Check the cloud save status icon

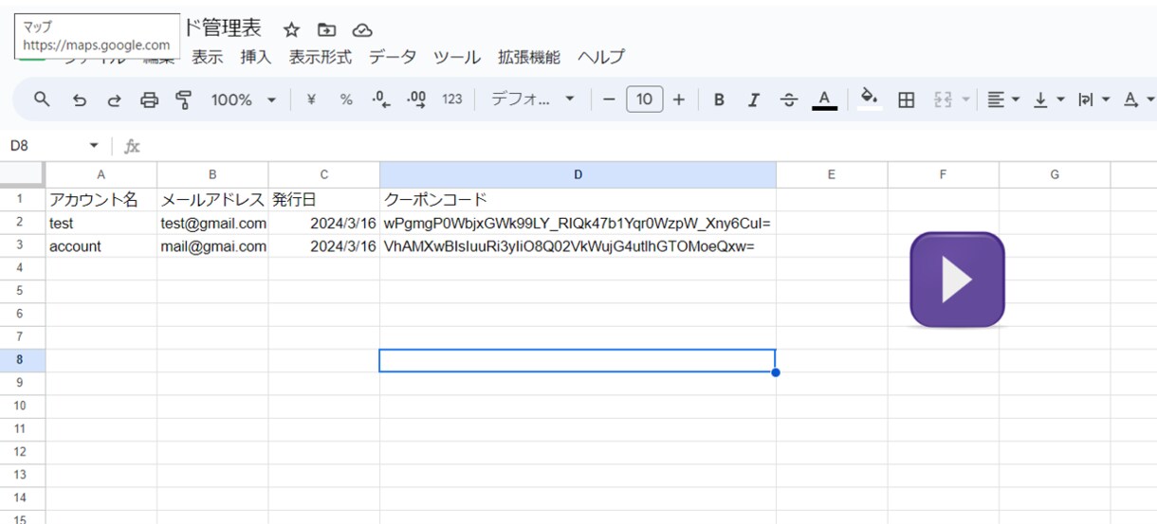[362, 29]
